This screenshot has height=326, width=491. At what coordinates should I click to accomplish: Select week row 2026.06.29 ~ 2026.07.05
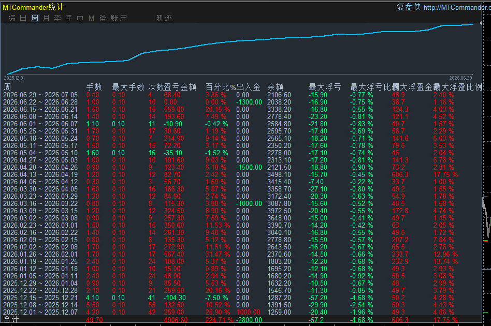pyautogui.click(x=241, y=95)
